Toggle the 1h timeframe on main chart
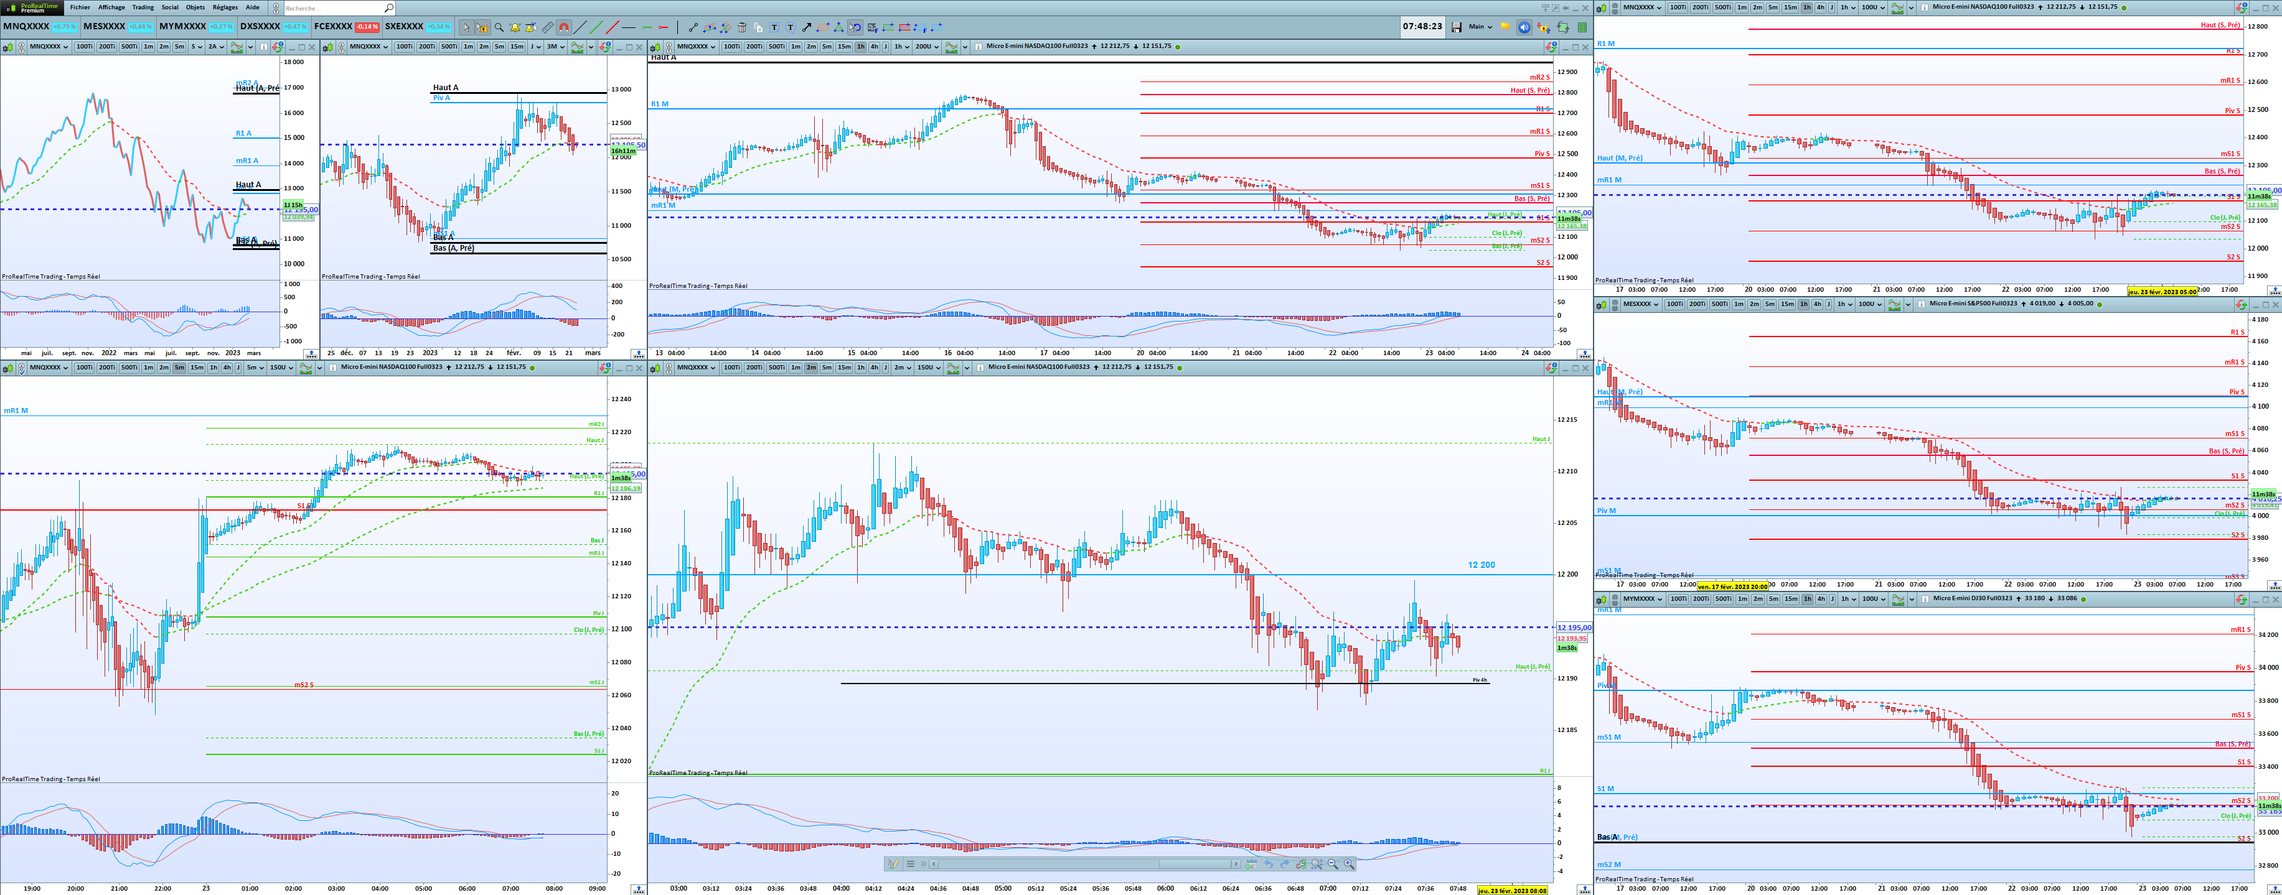This screenshot has height=895, width=2282. (x=860, y=47)
